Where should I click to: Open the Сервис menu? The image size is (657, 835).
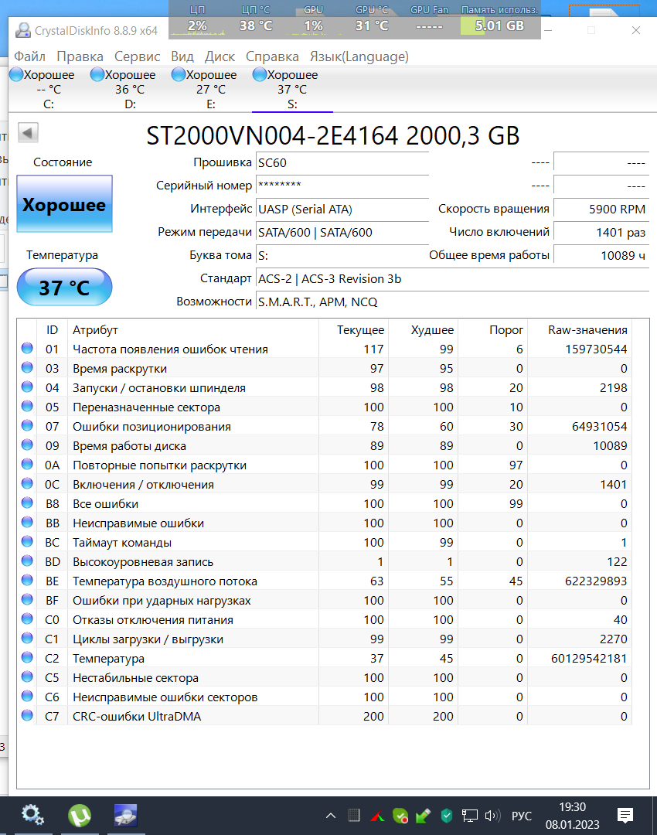(138, 56)
